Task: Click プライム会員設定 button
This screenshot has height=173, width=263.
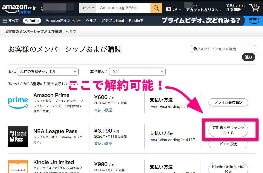Action: (x=228, y=102)
